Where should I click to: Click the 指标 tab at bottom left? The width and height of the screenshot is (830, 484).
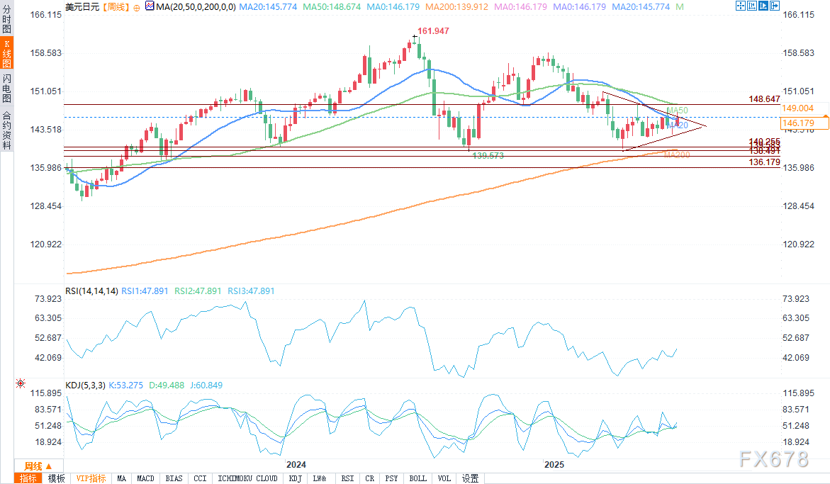pyautogui.click(x=30, y=478)
